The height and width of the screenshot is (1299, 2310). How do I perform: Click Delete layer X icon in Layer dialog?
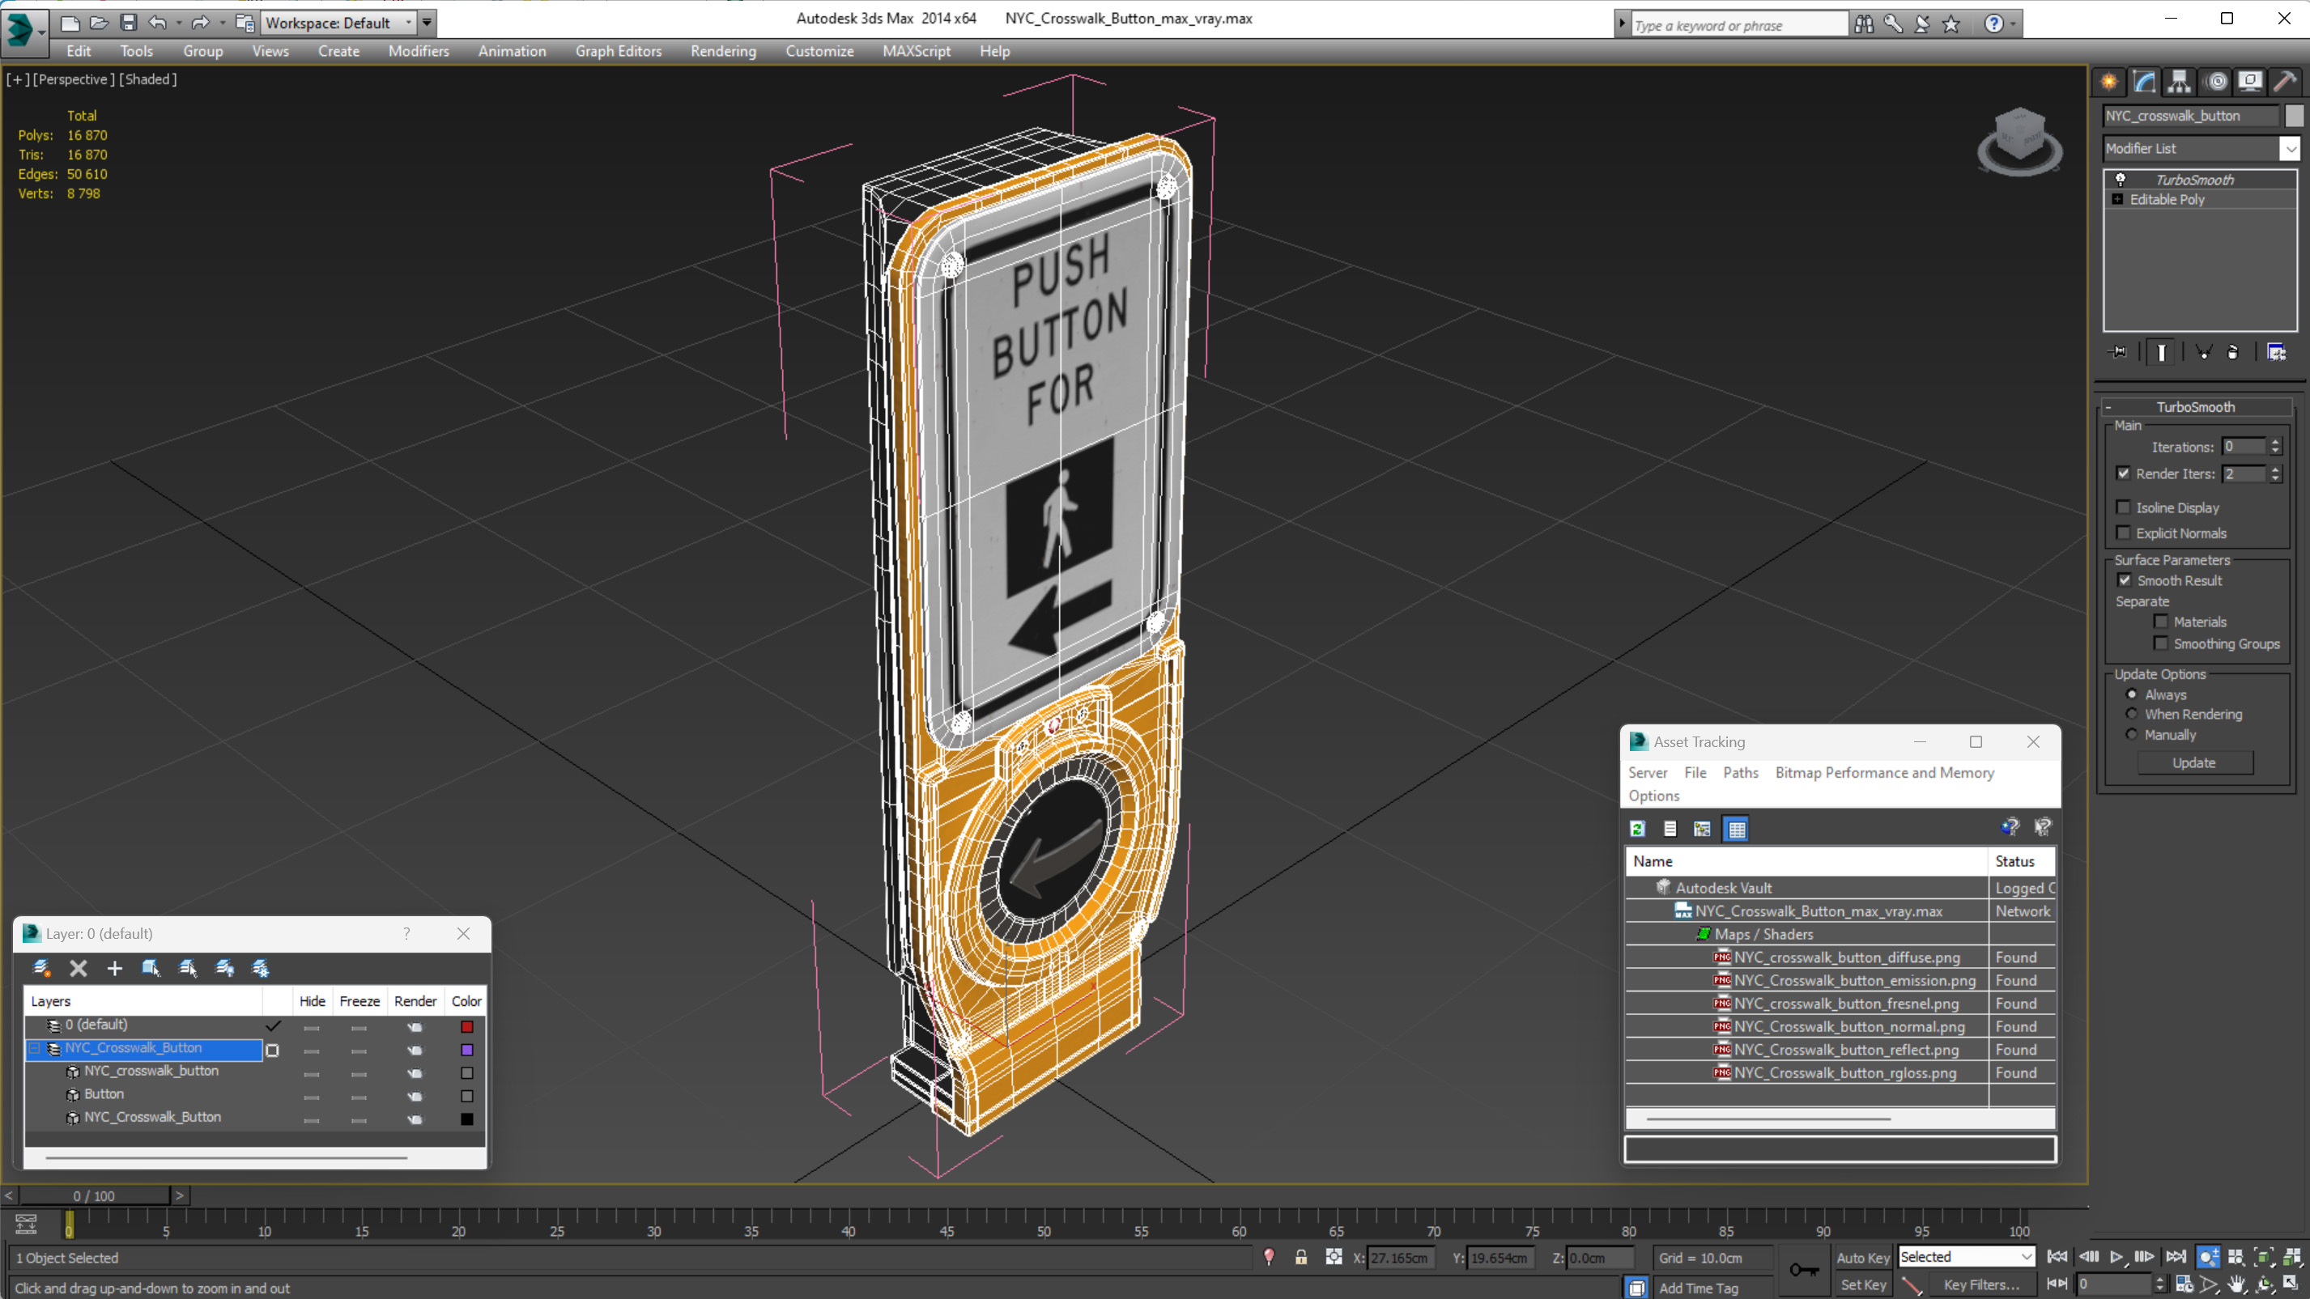[78, 968]
